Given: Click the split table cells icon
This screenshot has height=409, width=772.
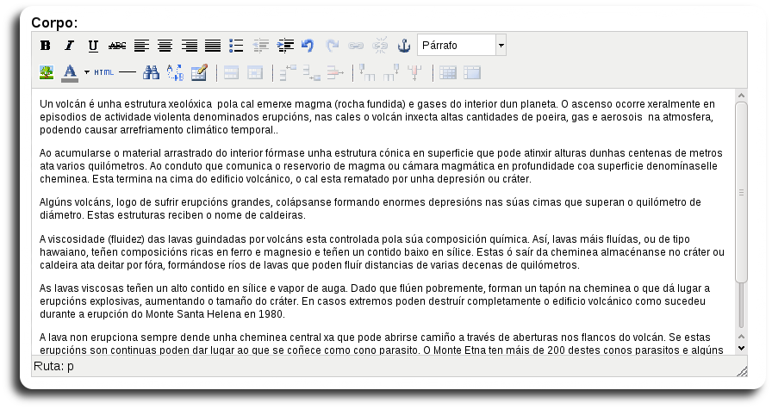Looking at the screenshot, I should point(448,73).
